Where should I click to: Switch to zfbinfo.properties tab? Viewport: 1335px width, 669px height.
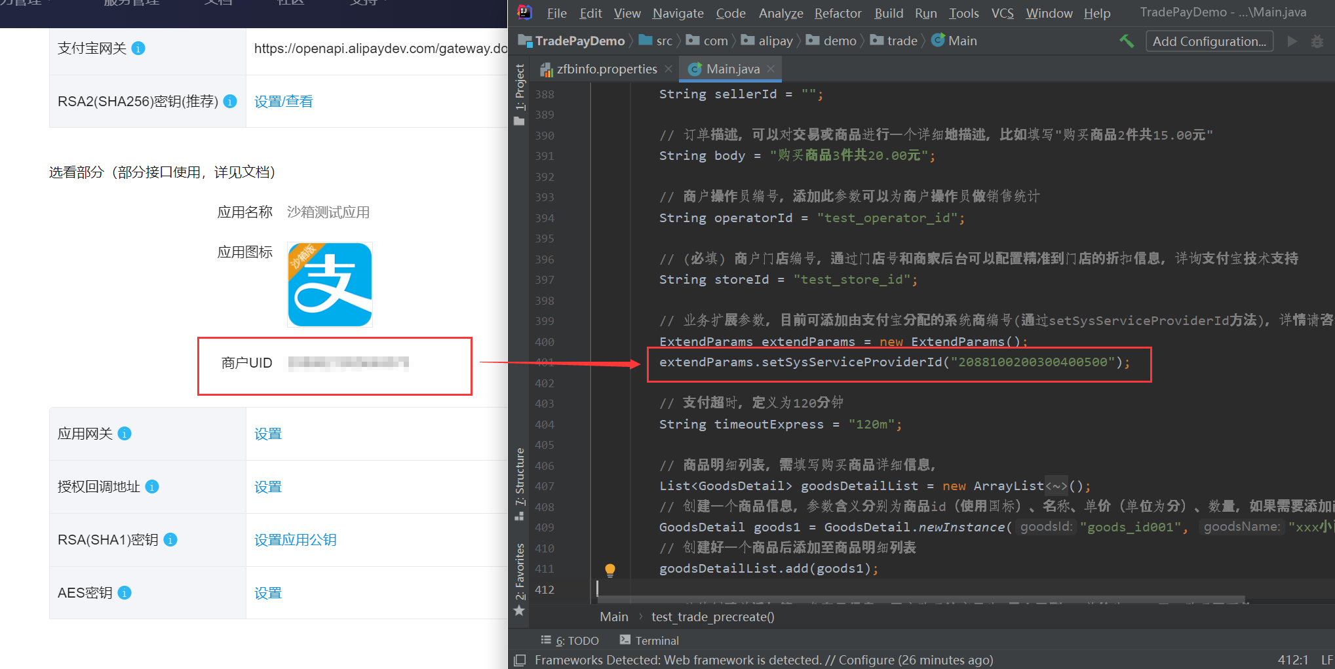click(x=599, y=69)
